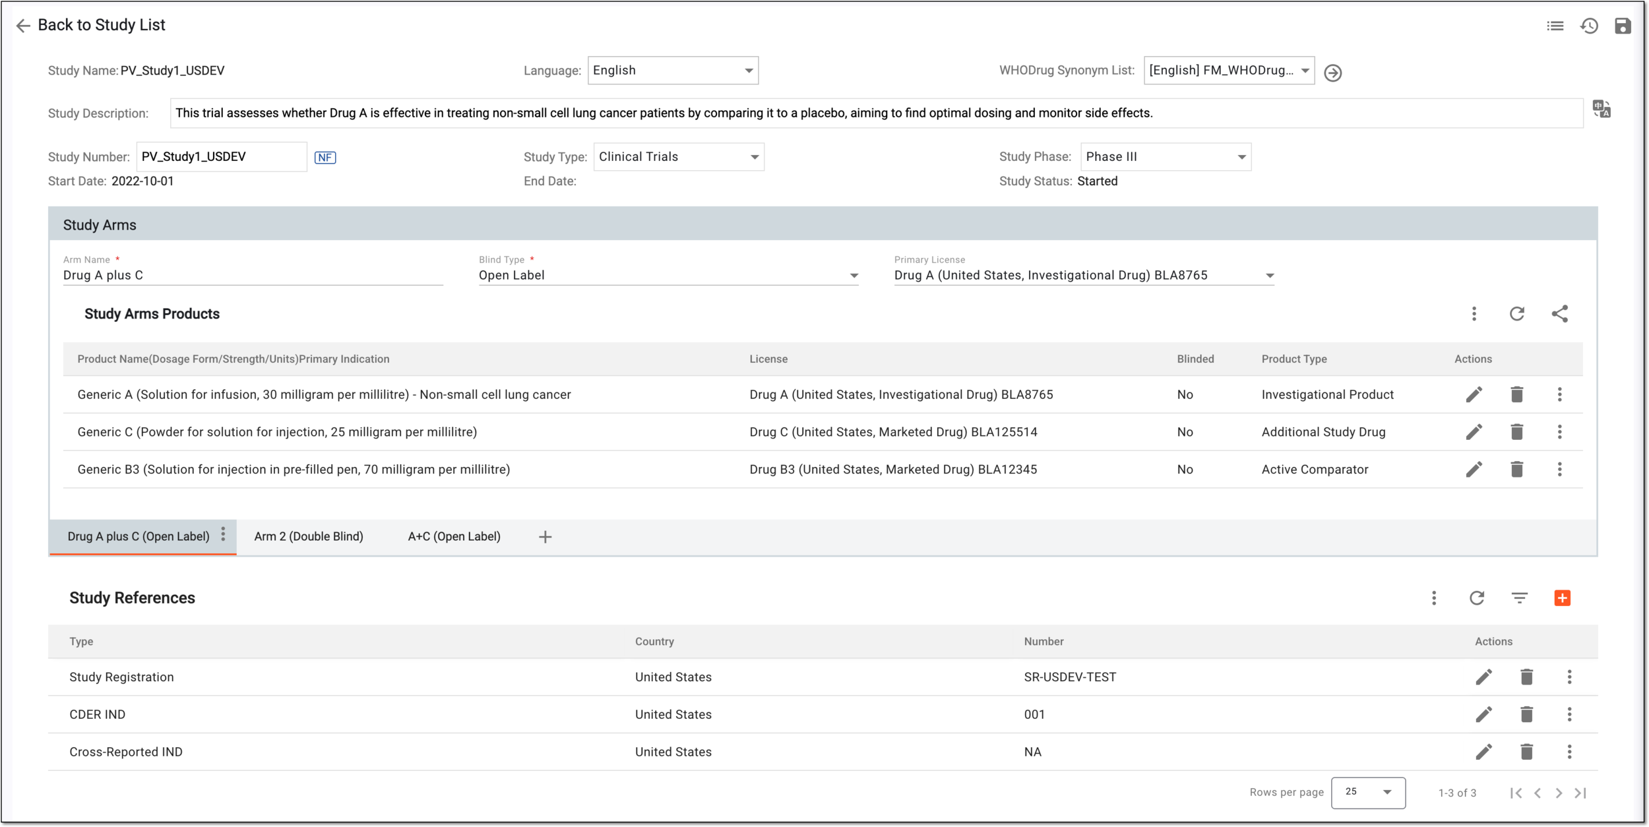Click the Type column header in Study References
This screenshot has width=1649, height=827.
click(x=81, y=642)
